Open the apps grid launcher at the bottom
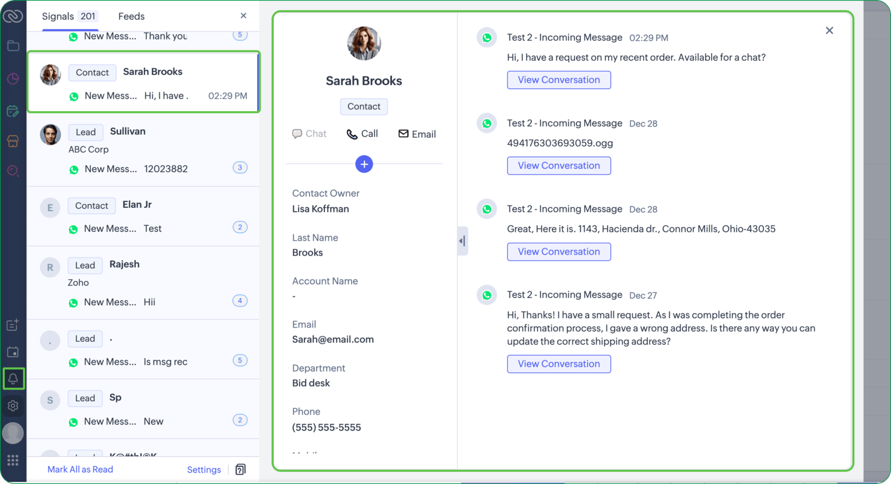The height and width of the screenshot is (484, 891). tap(13, 460)
